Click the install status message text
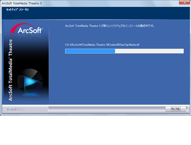The image size is (191, 145). (x=110, y=26)
